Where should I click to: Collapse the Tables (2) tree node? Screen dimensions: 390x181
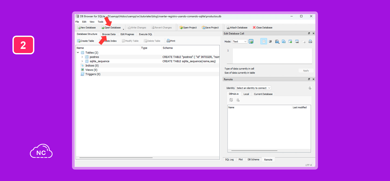[78, 53]
